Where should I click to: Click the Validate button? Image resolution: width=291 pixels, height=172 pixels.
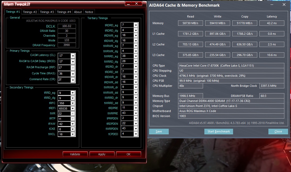click(75, 154)
